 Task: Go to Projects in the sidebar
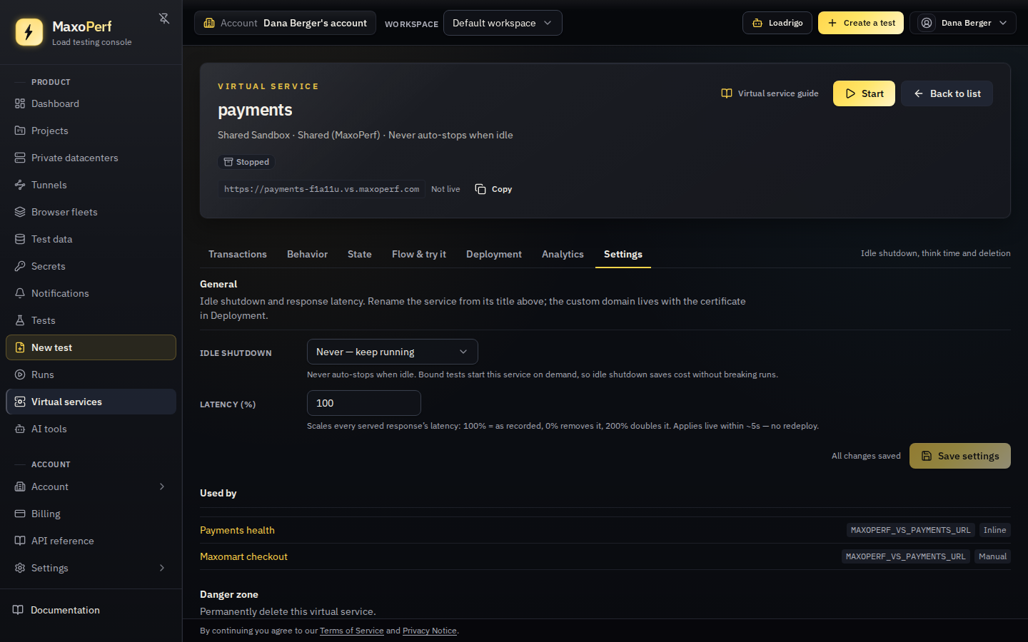pos(91,131)
